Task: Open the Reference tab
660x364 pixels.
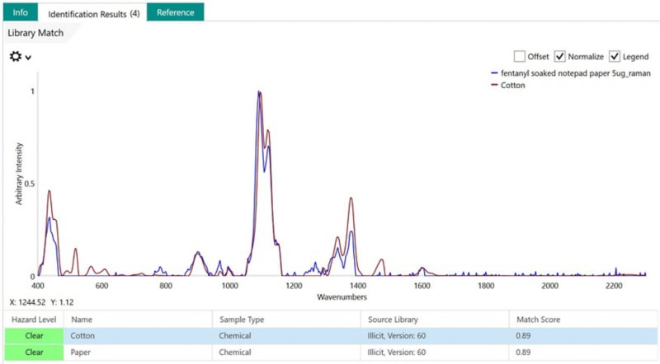Action: coord(176,12)
